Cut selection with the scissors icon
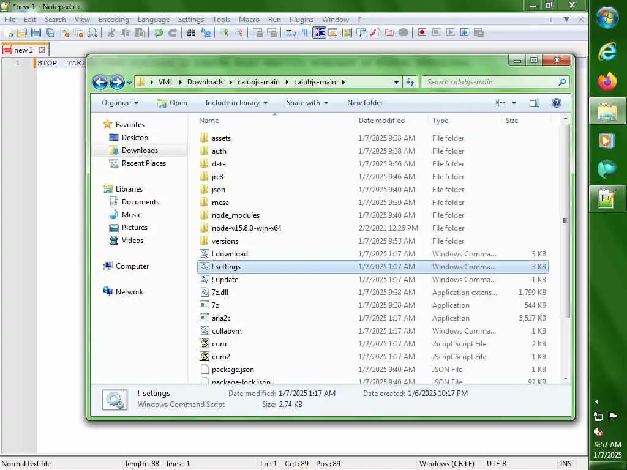 click(x=111, y=33)
